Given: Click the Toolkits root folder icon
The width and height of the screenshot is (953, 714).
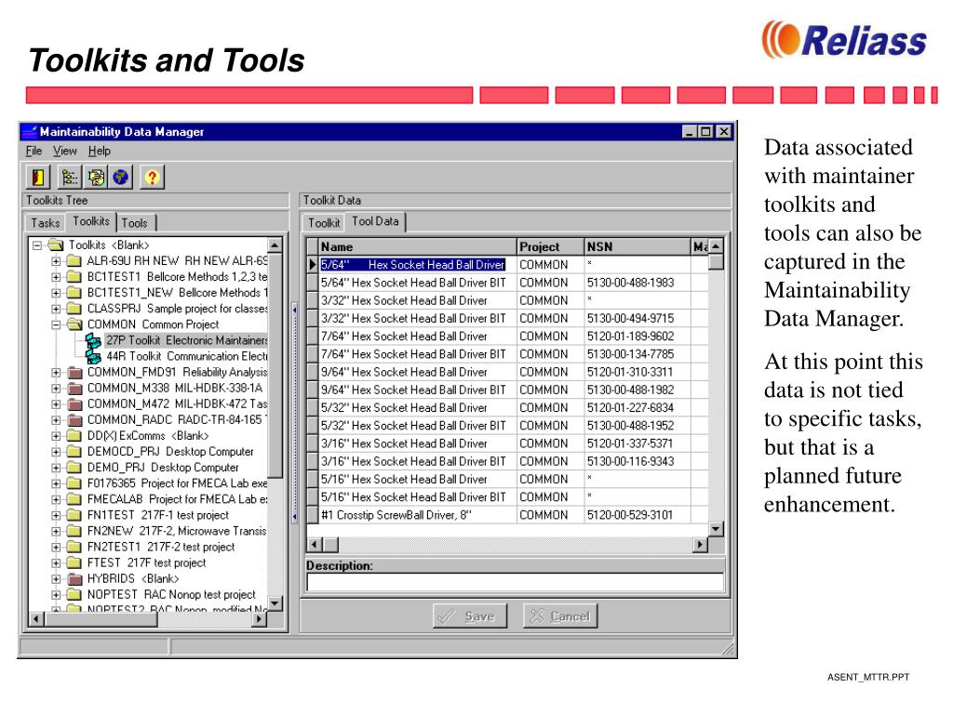Looking at the screenshot, I should [x=56, y=245].
